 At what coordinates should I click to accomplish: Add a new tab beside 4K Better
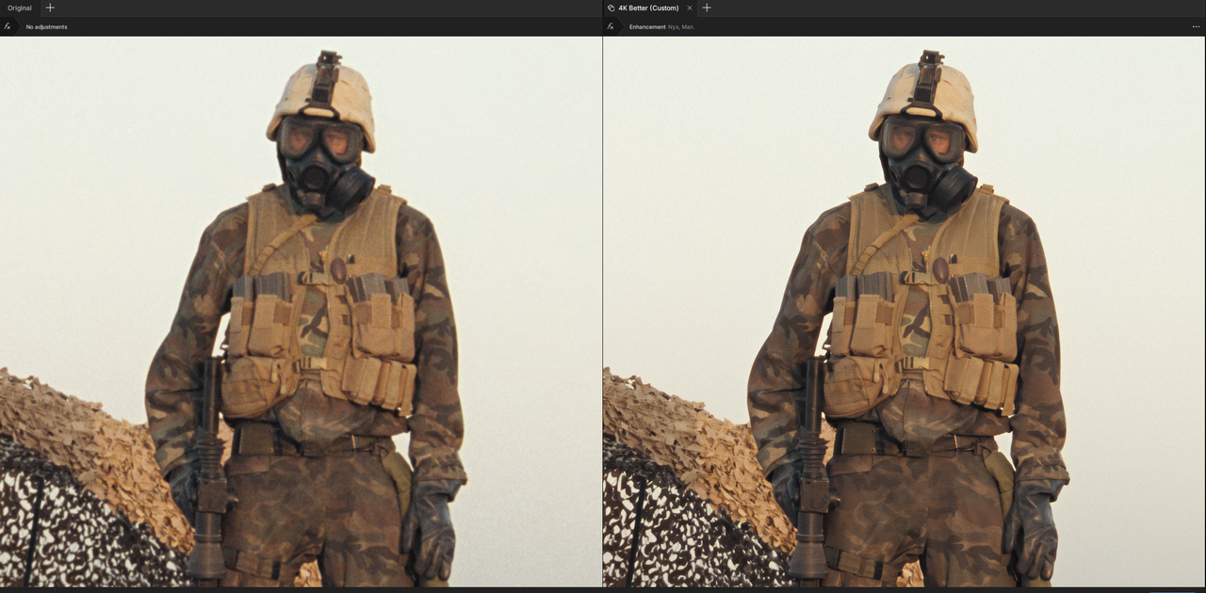[707, 8]
